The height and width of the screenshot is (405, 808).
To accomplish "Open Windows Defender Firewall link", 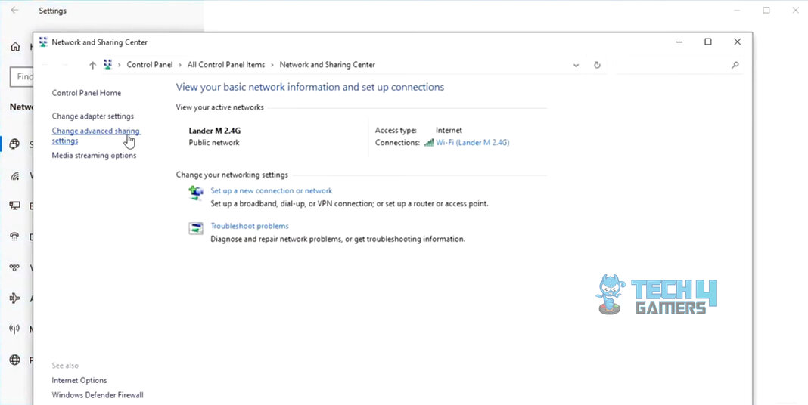I will click(x=97, y=395).
